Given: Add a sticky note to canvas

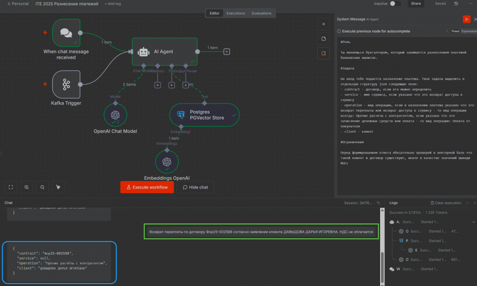Looking at the screenshot, I should pos(323,38).
